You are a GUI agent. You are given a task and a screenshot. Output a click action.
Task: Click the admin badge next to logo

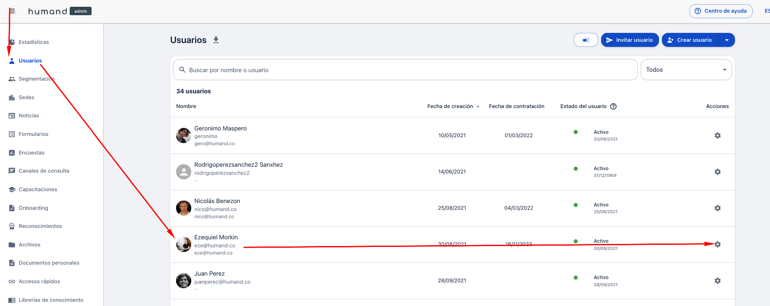tap(81, 11)
